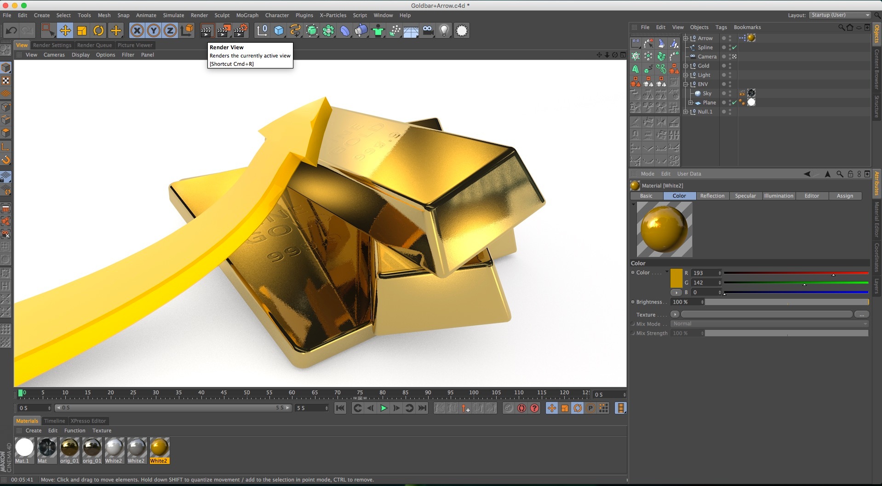882x486 pixels.
Task: Switch to the Reflection material tab
Action: coord(712,196)
